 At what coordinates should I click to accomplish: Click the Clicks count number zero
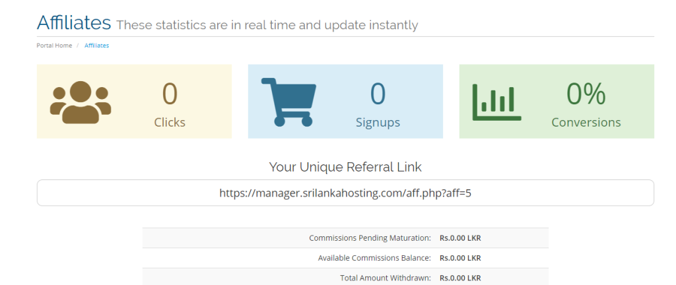(170, 94)
